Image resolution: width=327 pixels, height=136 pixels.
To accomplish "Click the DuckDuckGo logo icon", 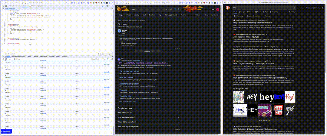I will pos(228,8).
